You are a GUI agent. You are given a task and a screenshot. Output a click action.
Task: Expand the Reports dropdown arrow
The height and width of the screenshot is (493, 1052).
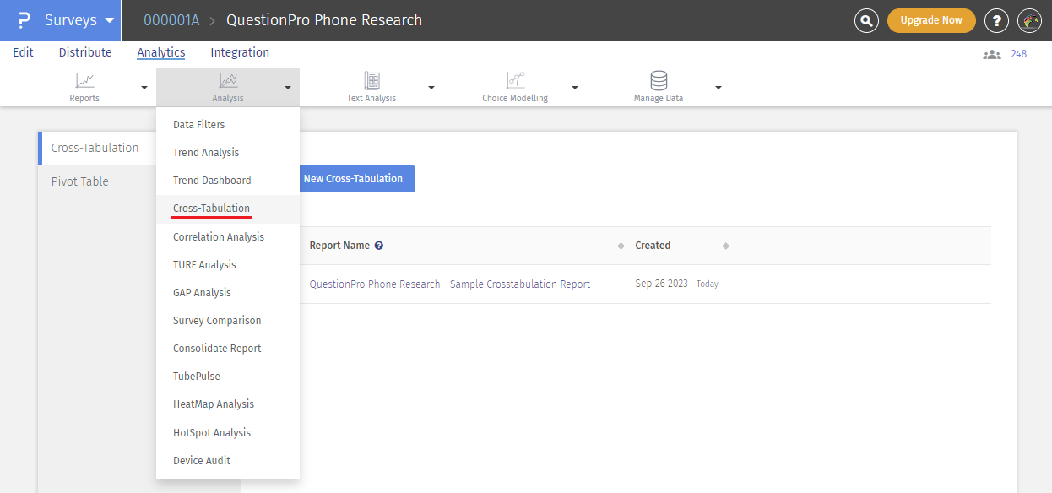(x=144, y=87)
